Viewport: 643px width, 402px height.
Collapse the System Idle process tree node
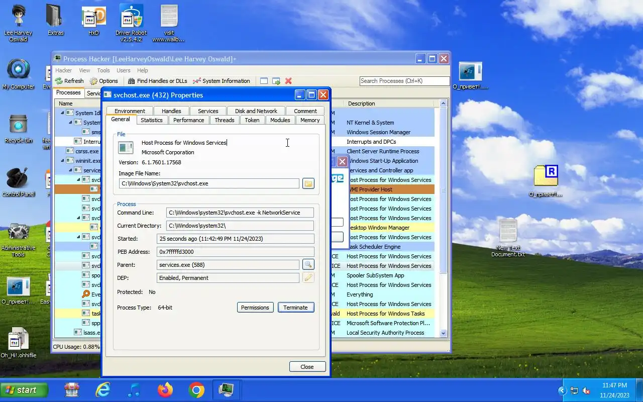click(x=63, y=113)
